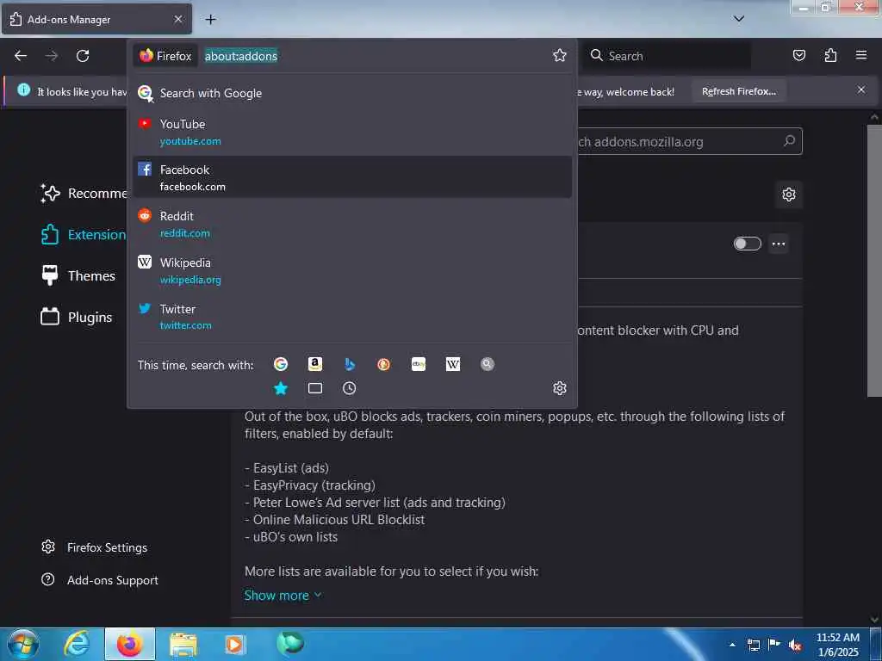
Task: Open the add-ons tools gear menu
Action: tap(789, 195)
